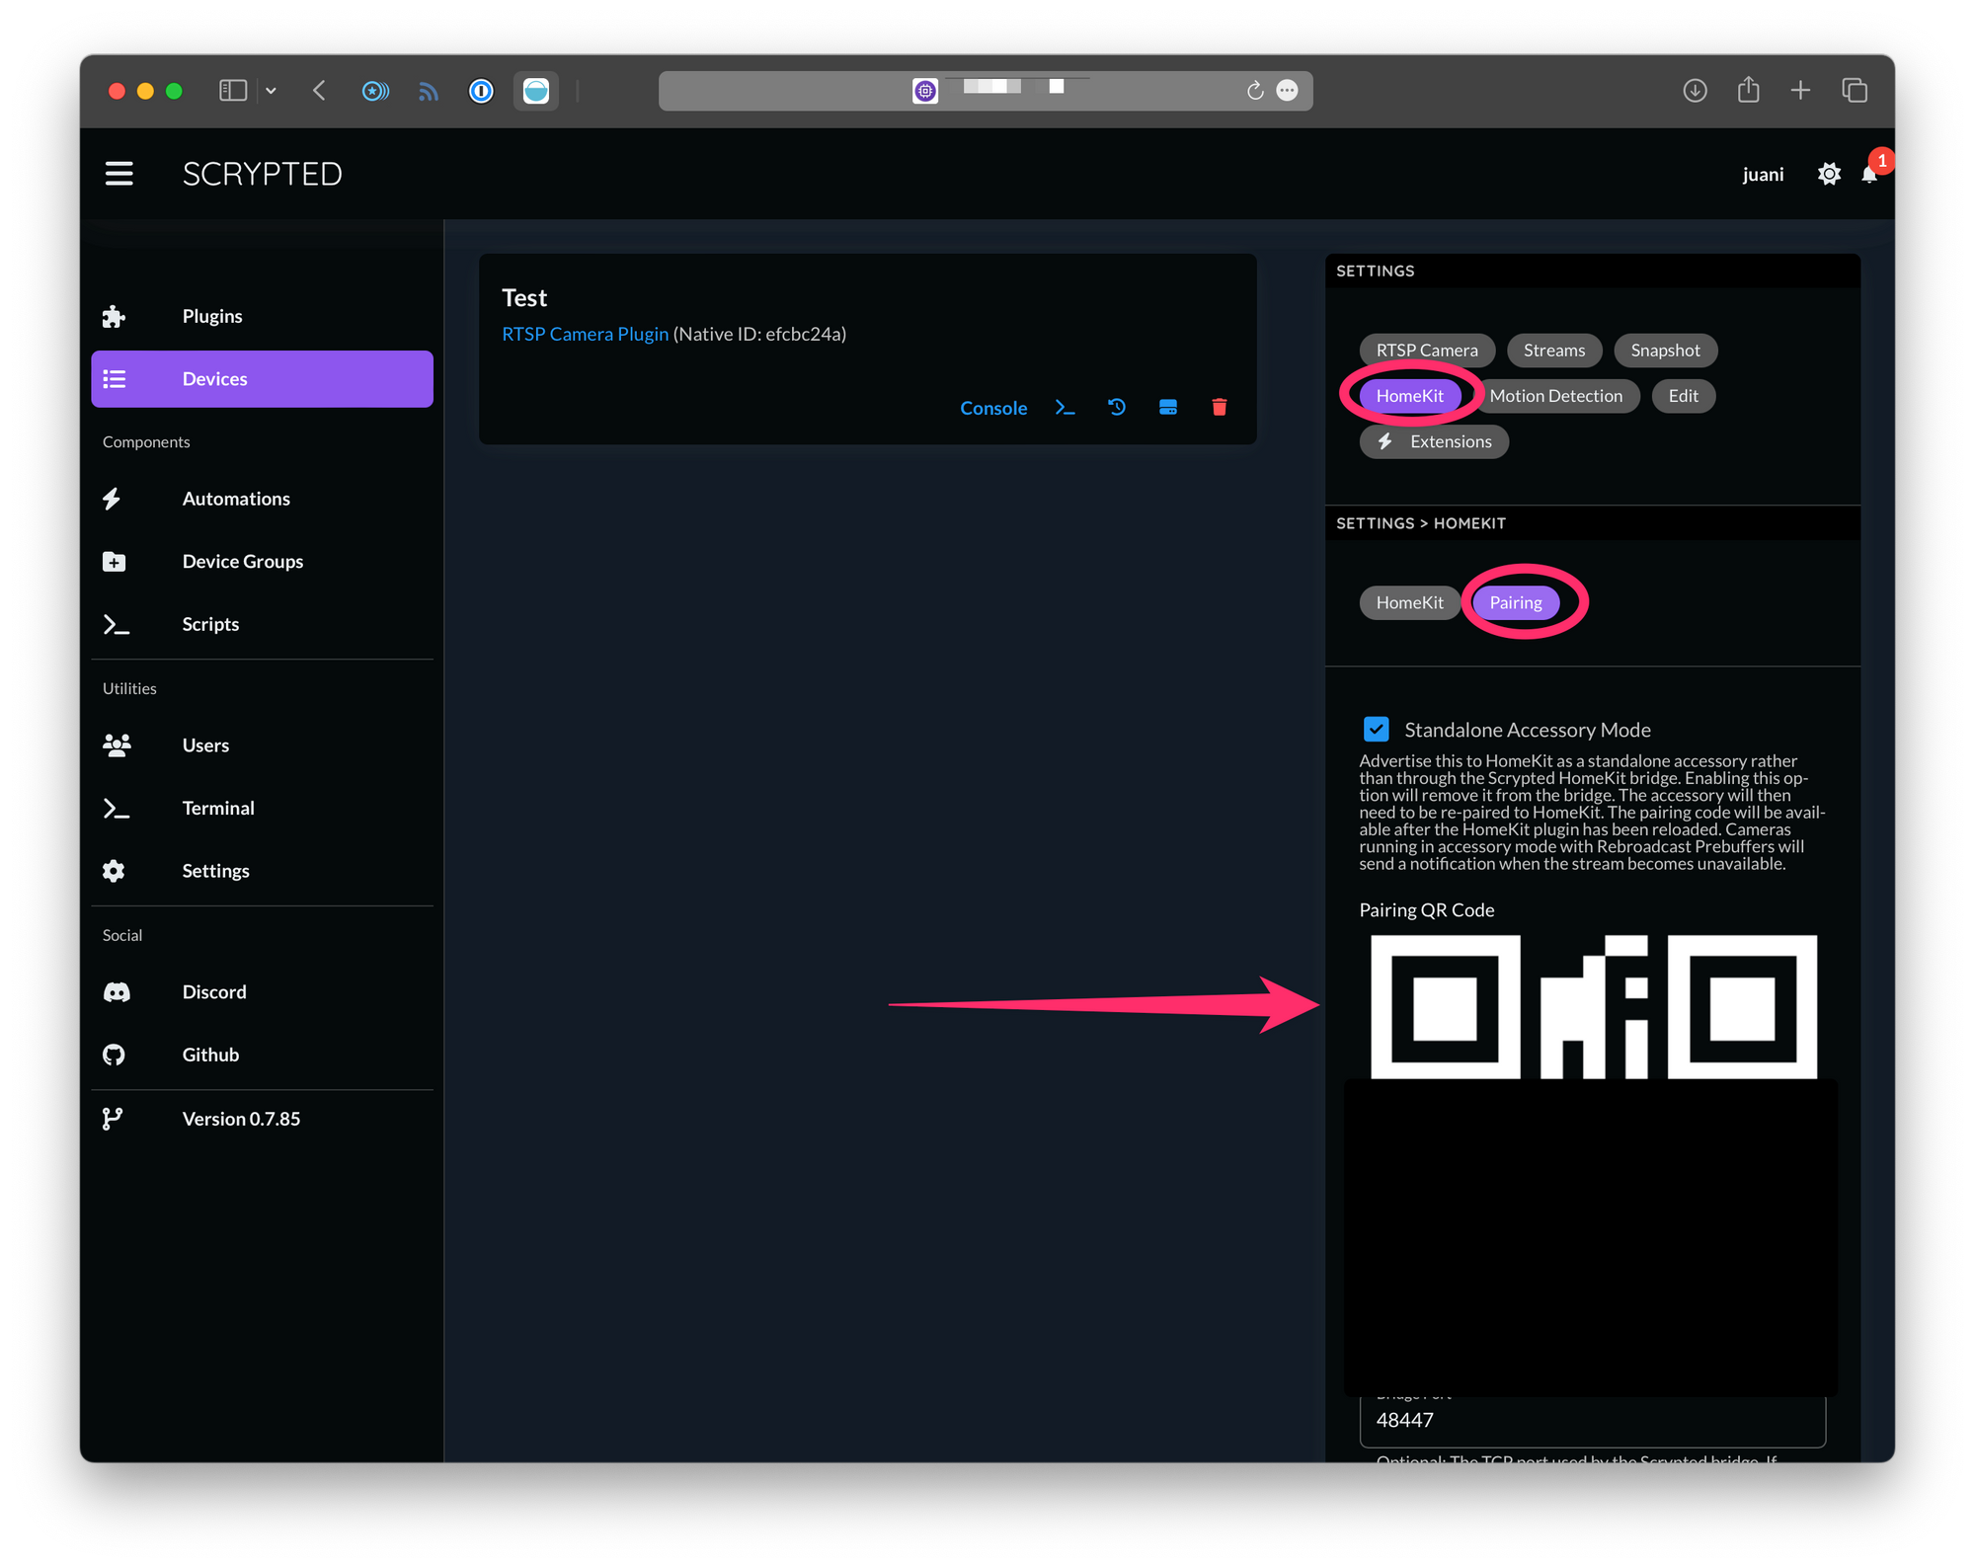Toggle the Safari sidebar button
The height and width of the screenshot is (1568, 1975).
pyautogui.click(x=233, y=91)
